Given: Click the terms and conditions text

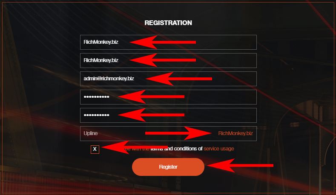Looking at the screenshot, I should pyautogui.click(x=176, y=149).
